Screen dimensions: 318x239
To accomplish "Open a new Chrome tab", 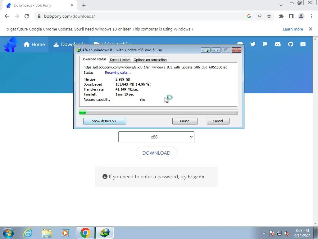I will click(x=84, y=6).
